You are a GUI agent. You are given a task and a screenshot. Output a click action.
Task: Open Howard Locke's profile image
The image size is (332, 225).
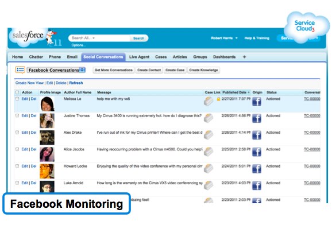pos(47,171)
